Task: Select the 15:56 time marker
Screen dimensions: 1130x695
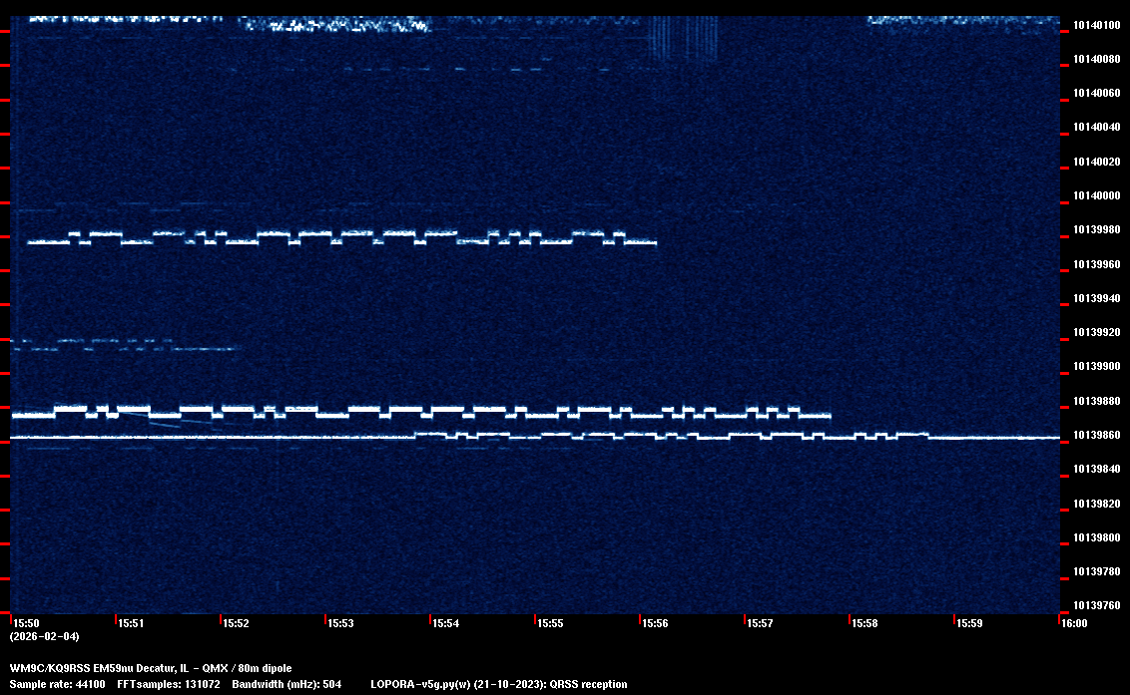Action: point(655,623)
